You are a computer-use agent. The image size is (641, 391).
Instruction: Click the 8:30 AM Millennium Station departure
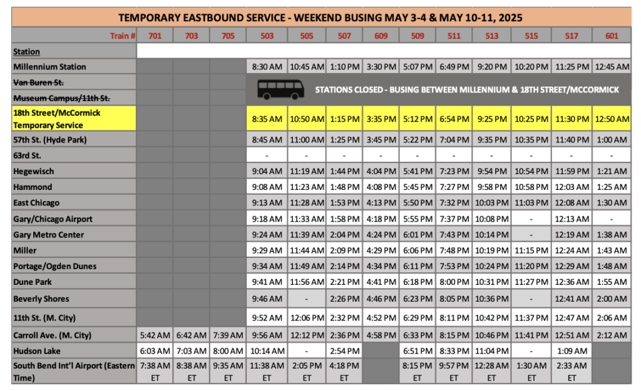267,67
